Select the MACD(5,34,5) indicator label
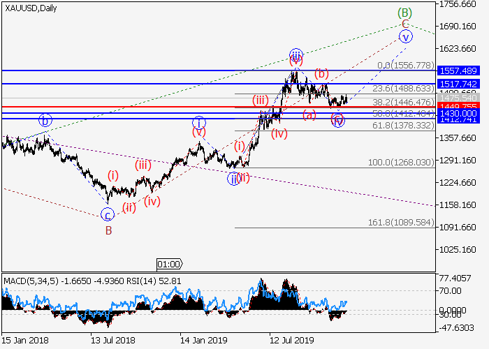489x349 pixels. click(31, 281)
